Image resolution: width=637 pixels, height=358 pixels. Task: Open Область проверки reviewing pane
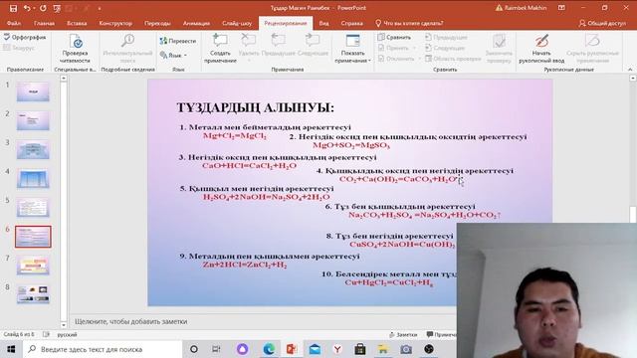(453, 59)
